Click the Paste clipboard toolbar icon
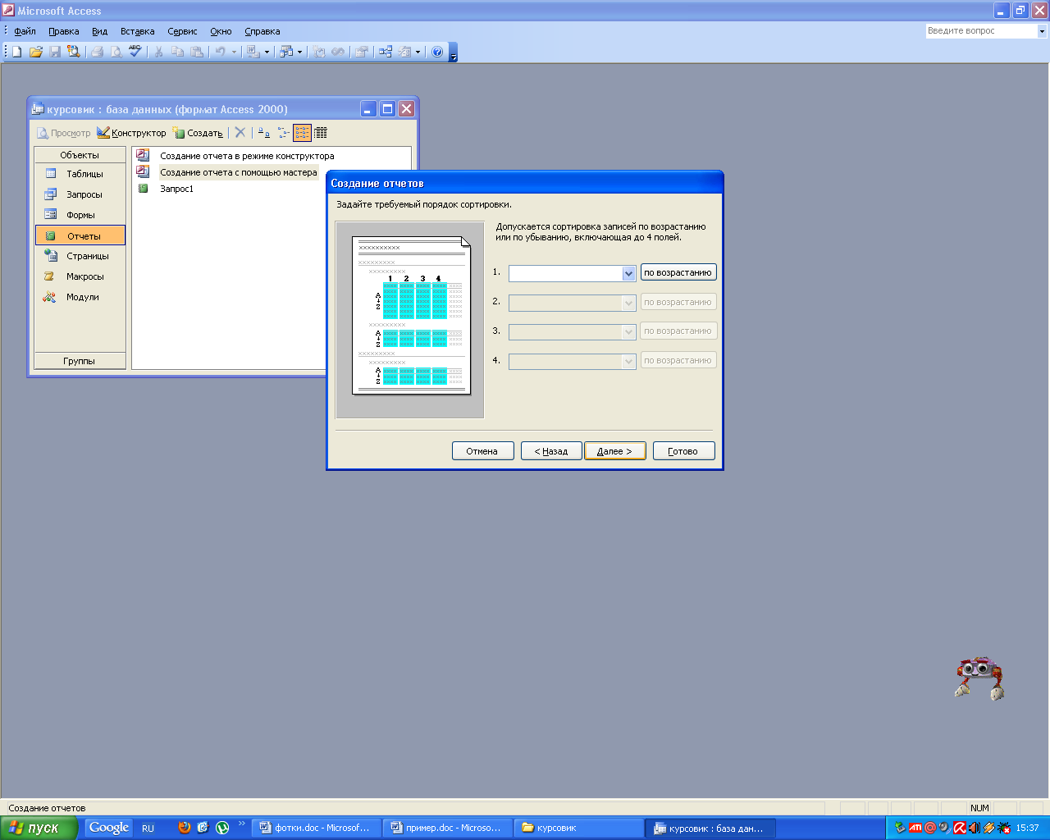1050x840 pixels. (197, 52)
